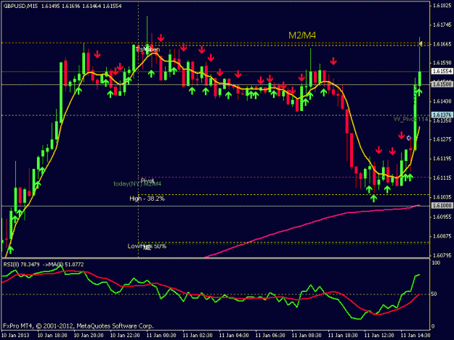The width and height of the screenshot is (454, 340).
Task: Click the 11 Jan 14:30 time label
Action: pyautogui.click(x=416, y=336)
